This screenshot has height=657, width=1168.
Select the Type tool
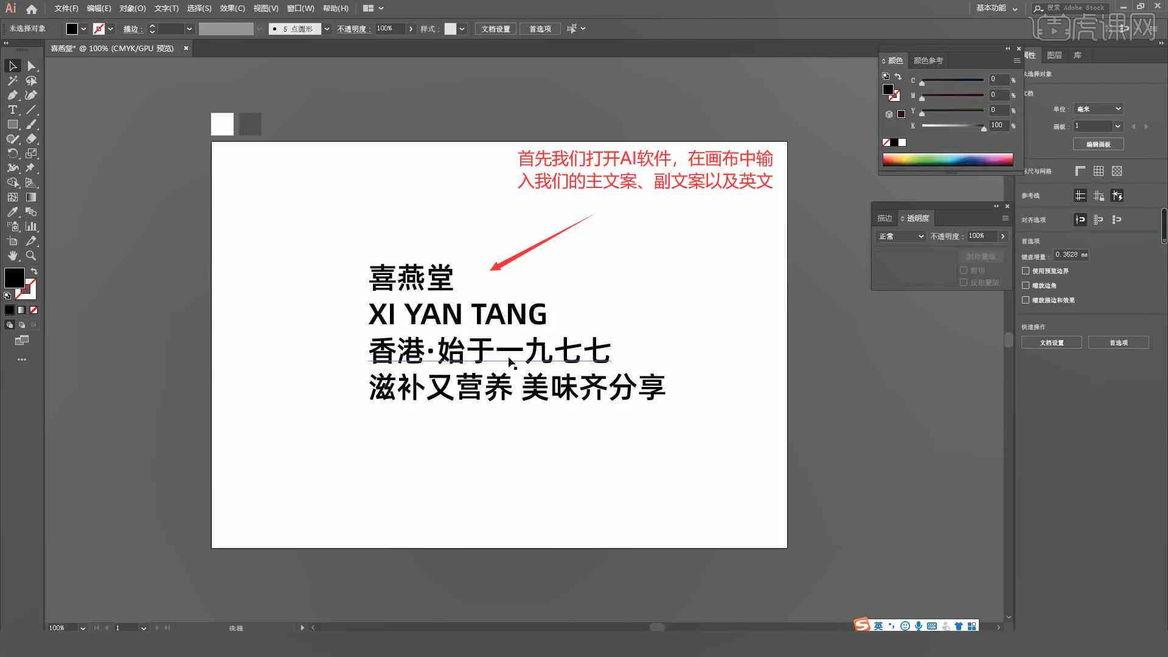point(12,109)
